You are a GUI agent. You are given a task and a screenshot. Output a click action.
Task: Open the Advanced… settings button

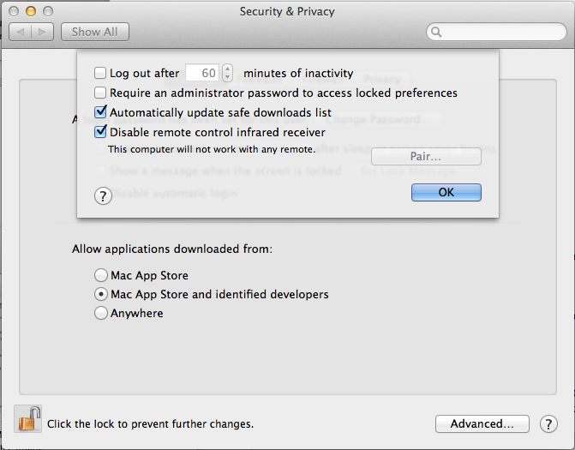point(482,423)
